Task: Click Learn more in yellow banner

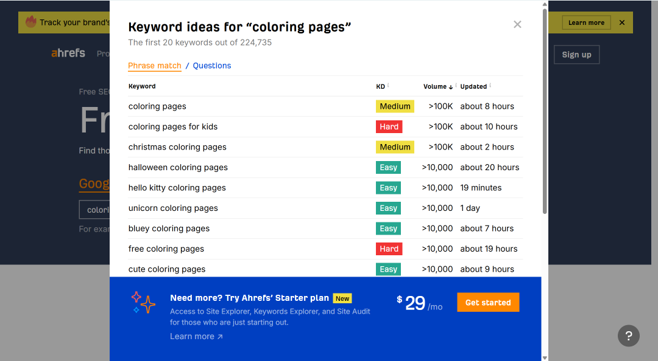Action: pyautogui.click(x=586, y=22)
